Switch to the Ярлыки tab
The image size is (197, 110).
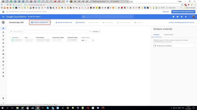(156, 35)
